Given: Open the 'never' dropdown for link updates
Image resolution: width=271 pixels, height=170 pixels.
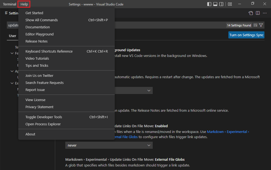Looking at the screenshot, I should click(109, 145).
